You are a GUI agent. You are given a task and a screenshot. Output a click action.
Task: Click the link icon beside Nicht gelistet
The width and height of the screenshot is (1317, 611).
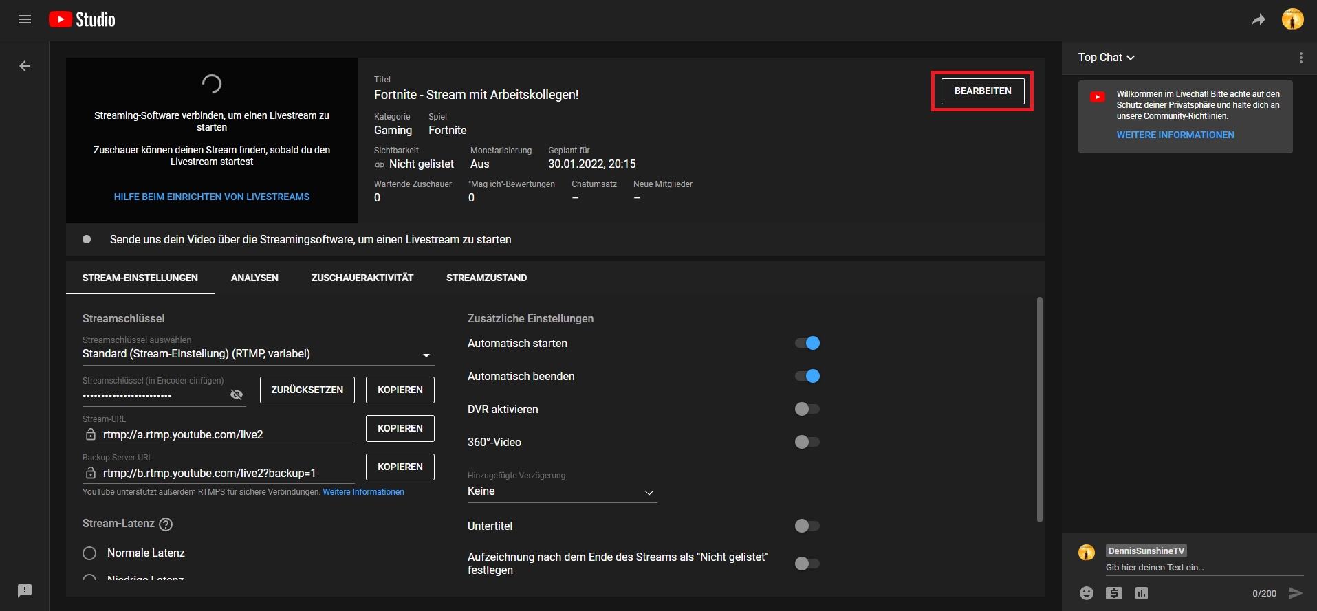380,165
